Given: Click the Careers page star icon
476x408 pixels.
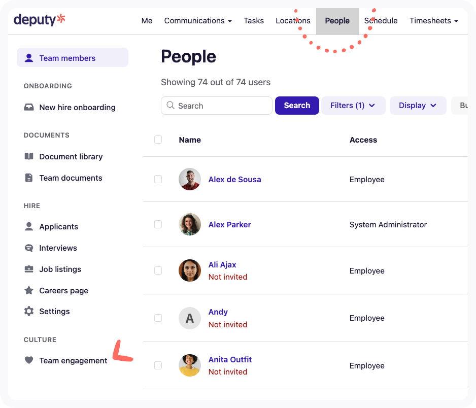Looking at the screenshot, I should (29, 290).
